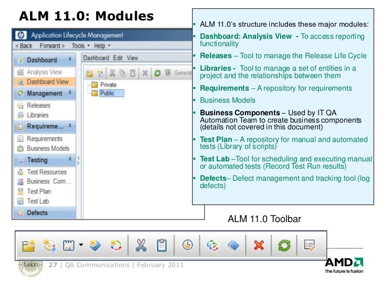Image resolution: width=382 pixels, height=286 pixels.
Task: Click the Forward navigation button
Action: pyautogui.click(x=52, y=46)
